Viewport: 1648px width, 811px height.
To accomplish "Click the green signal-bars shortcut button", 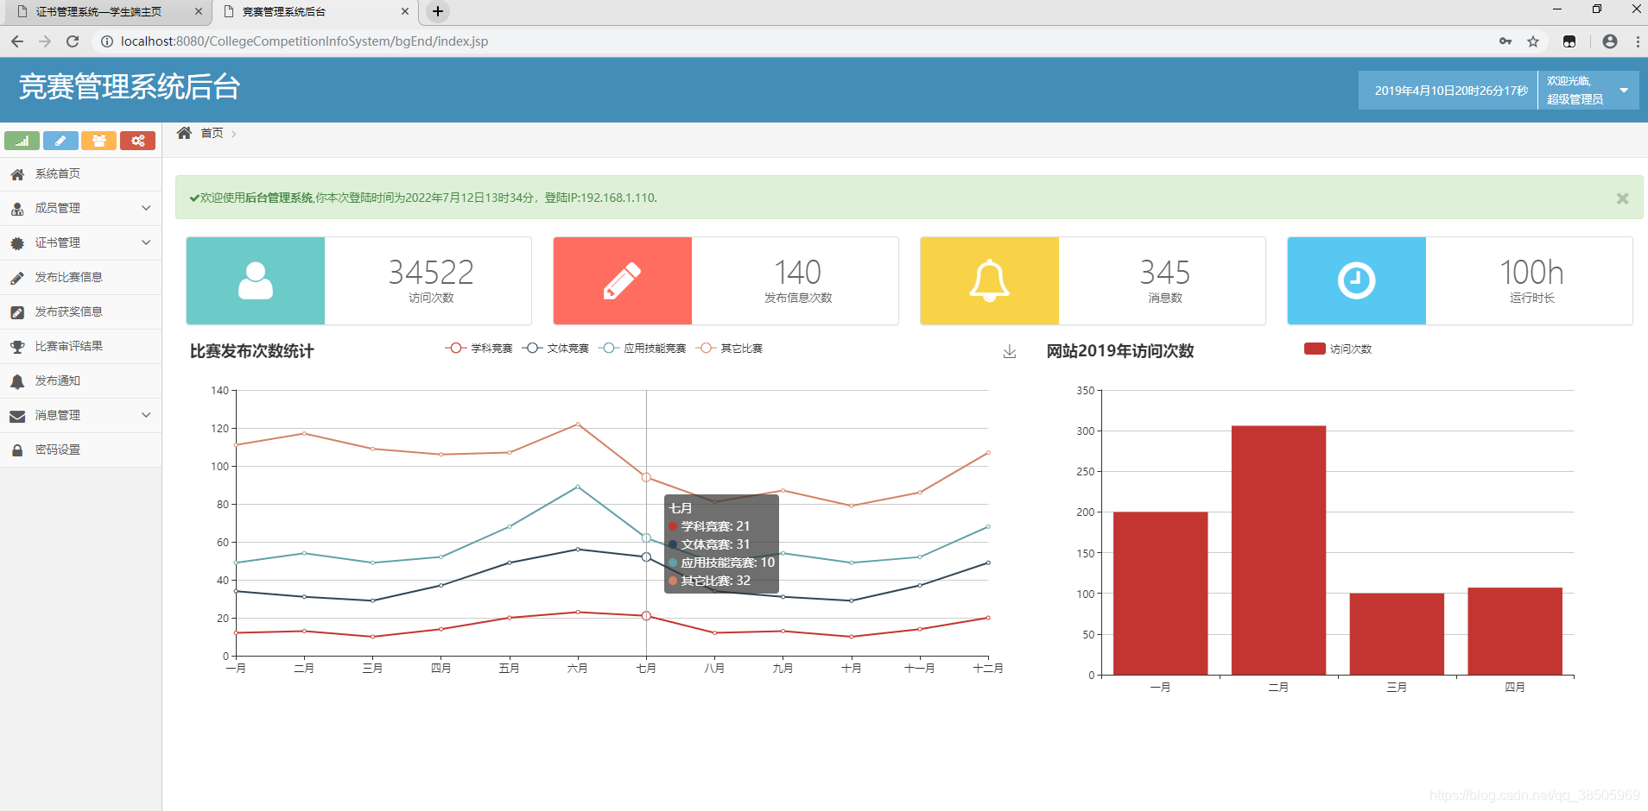I will [x=22, y=141].
